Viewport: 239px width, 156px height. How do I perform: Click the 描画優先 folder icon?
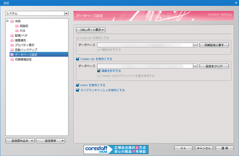12,40
